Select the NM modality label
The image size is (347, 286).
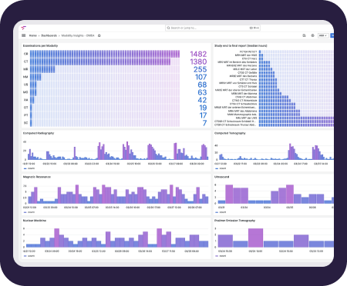pyautogui.click(x=25, y=77)
